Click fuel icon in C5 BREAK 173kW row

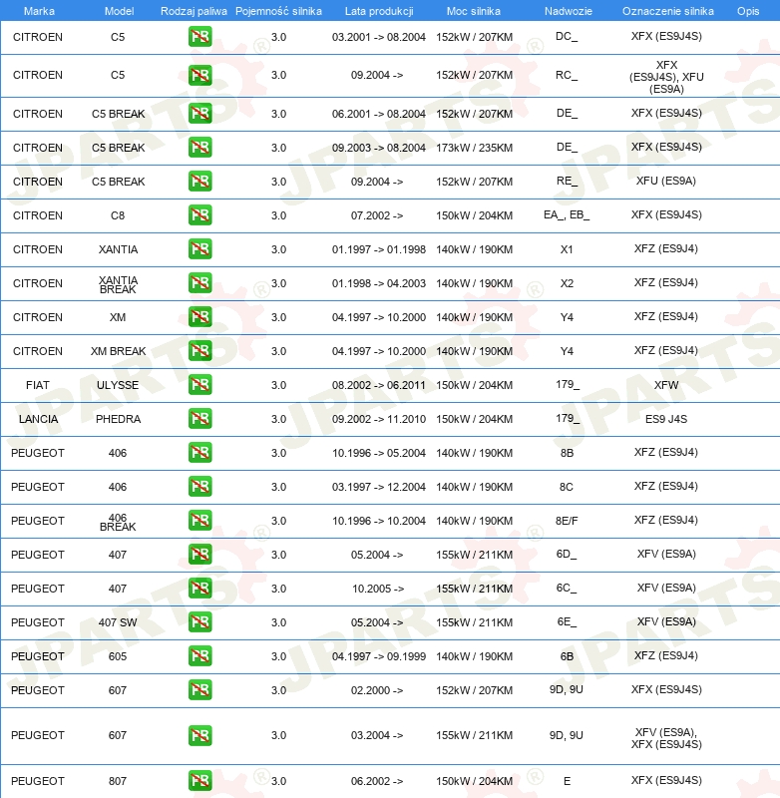pyautogui.click(x=199, y=148)
